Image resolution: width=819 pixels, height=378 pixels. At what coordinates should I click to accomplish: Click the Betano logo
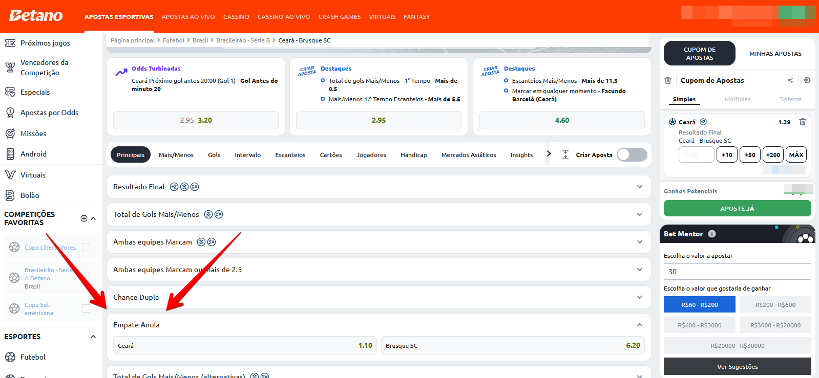[36, 16]
